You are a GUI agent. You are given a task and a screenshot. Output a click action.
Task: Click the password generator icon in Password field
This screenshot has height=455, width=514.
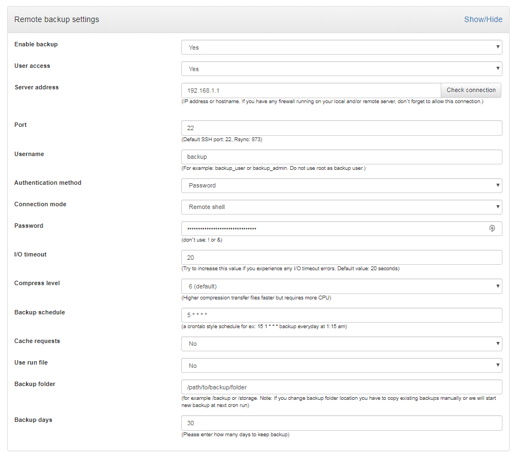[492, 228]
